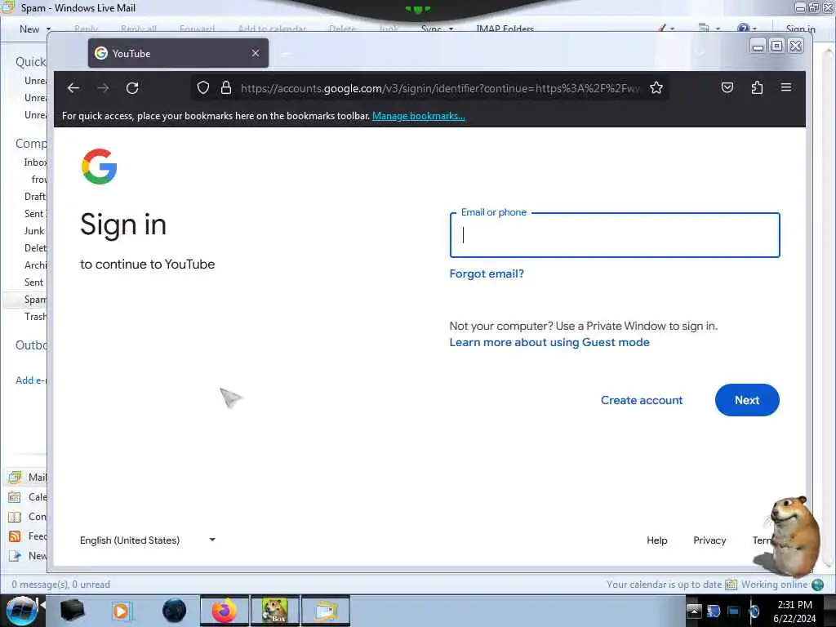Open the Windows Start orb

(x=21, y=611)
